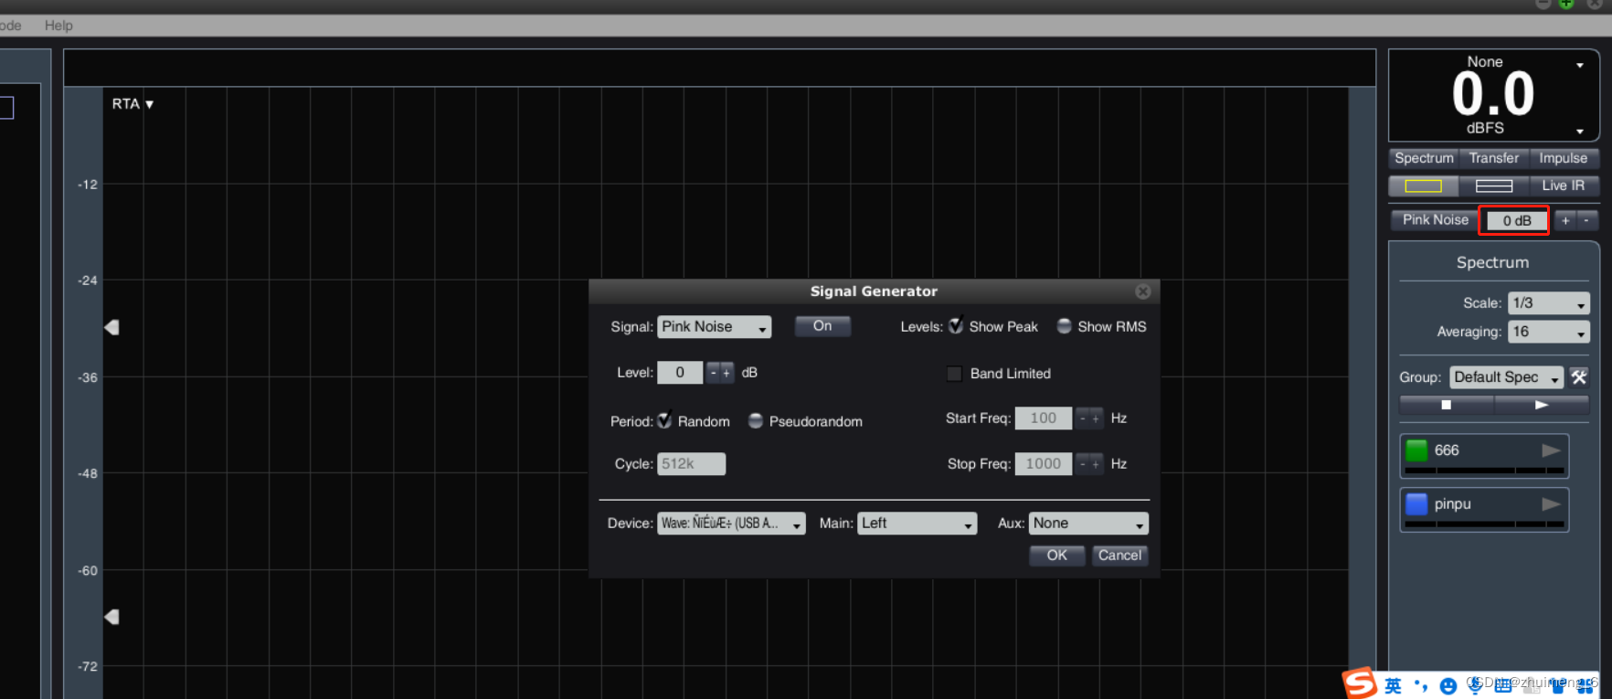
Task: Decrease Level value in Signal Generator
Action: click(x=714, y=373)
